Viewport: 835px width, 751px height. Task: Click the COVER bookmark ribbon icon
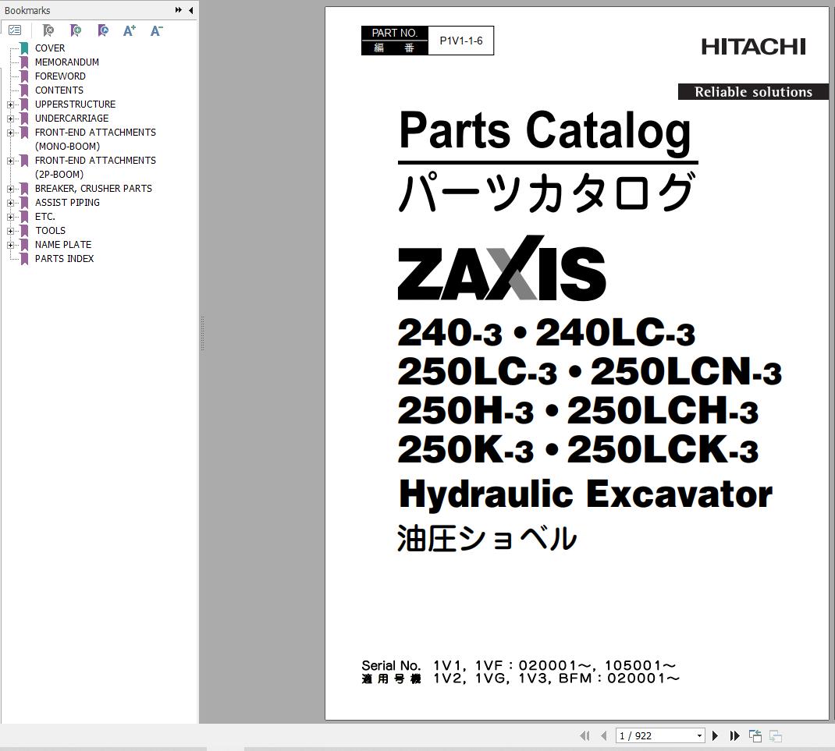pyautogui.click(x=24, y=48)
